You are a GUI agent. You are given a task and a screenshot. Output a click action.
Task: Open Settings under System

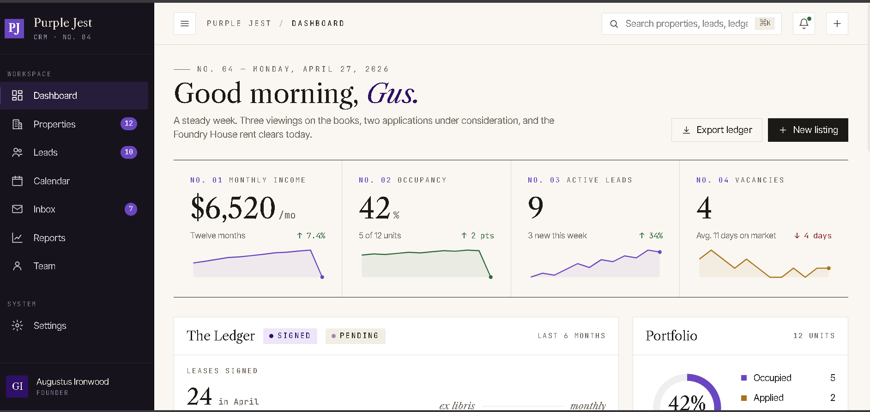click(x=74, y=326)
